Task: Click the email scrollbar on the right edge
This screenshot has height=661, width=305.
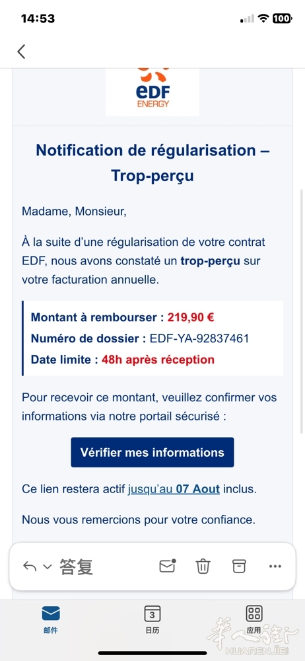Action: point(301,310)
